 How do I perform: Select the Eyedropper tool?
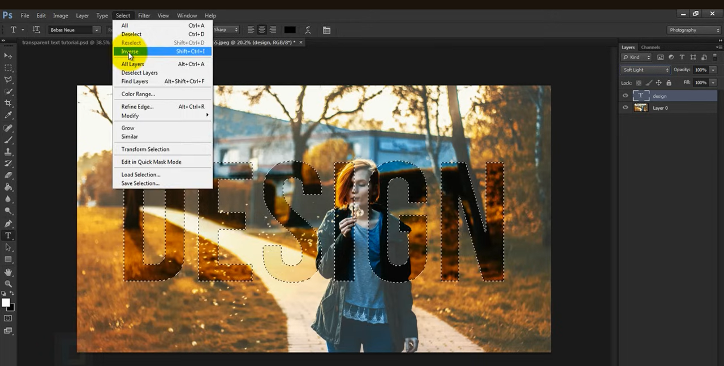tap(8, 115)
